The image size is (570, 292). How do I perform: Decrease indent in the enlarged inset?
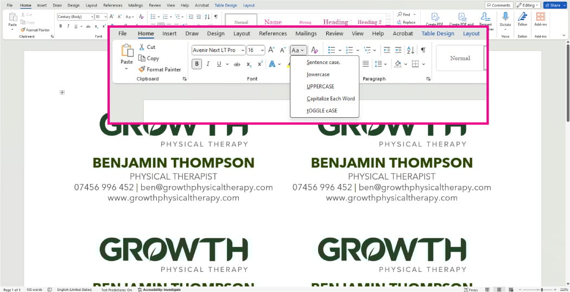tap(387, 50)
